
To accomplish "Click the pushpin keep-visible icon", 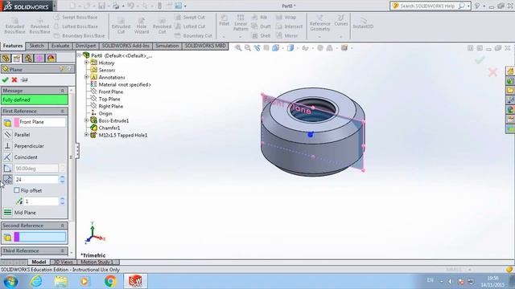I will point(24,79).
